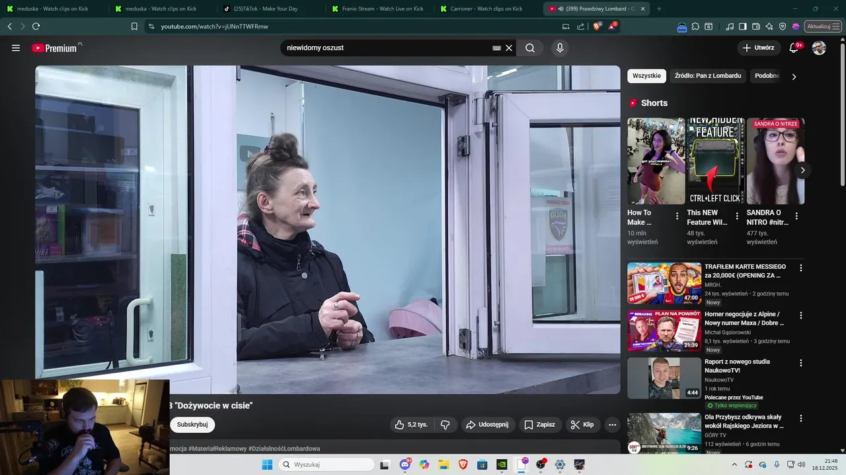Advance Shorts shelf with next arrow
The width and height of the screenshot is (846, 475).
click(802, 170)
